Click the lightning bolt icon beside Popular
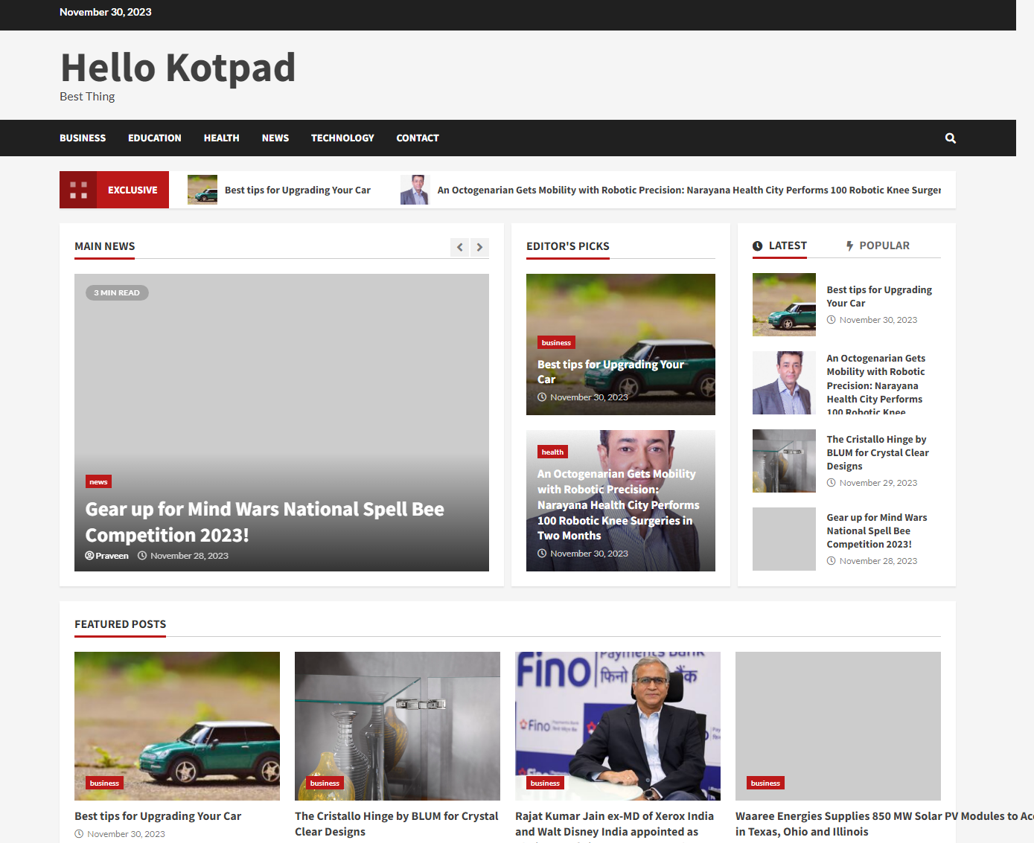1034x843 pixels. (849, 246)
